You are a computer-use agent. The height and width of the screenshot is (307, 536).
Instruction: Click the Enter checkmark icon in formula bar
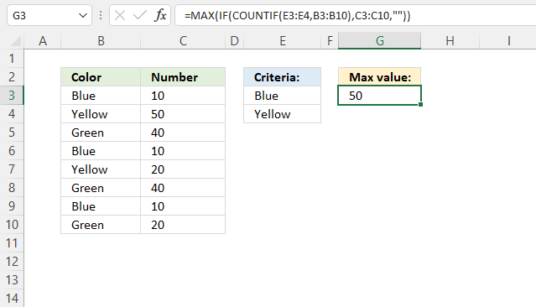pyautogui.click(x=140, y=15)
